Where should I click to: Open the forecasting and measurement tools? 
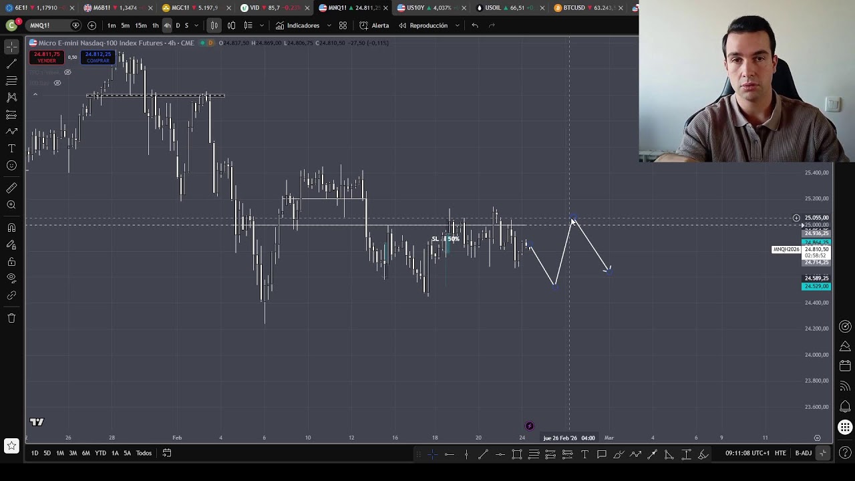pyautogui.click(x=11, y=115)
